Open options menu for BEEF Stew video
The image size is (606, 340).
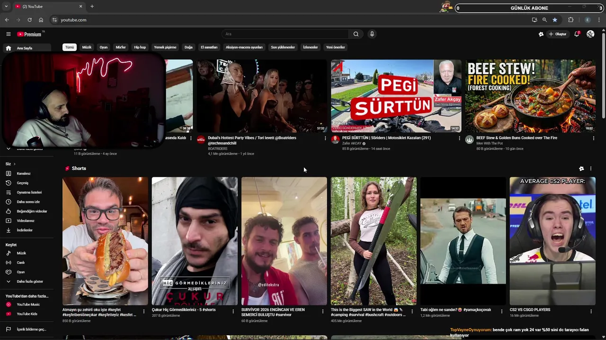point(593,138)
